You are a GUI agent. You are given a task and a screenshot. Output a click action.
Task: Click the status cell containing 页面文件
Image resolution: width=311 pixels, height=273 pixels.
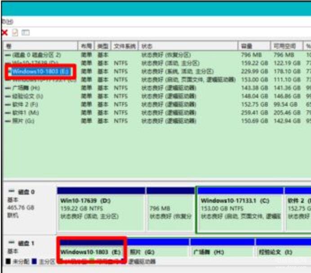pyautogui.click(x=188, y=80)
